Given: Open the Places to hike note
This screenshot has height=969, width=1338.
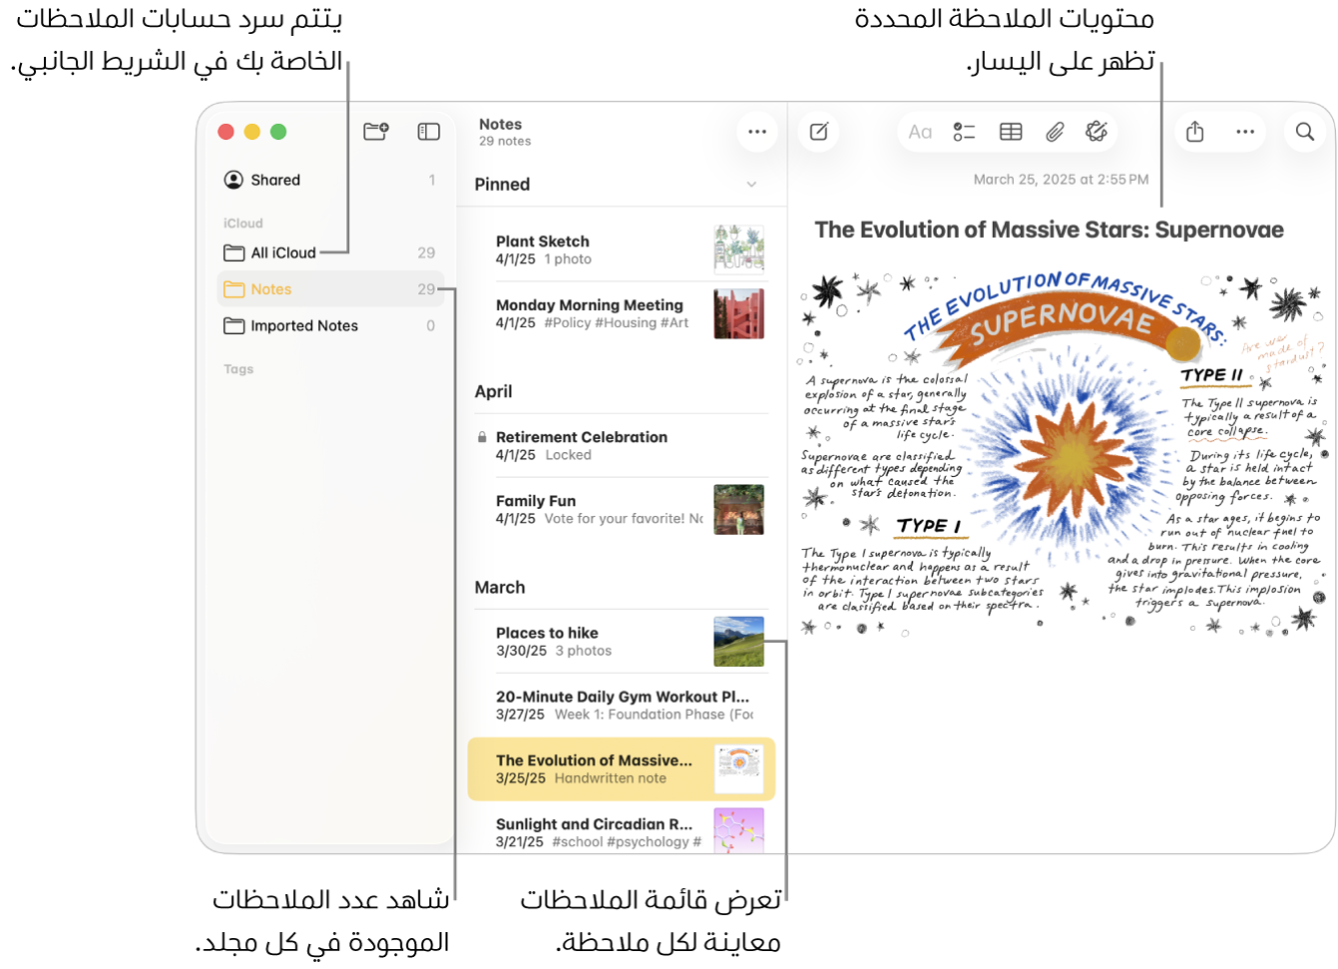Looking at the screenshot, I should [x=621, y=641].
